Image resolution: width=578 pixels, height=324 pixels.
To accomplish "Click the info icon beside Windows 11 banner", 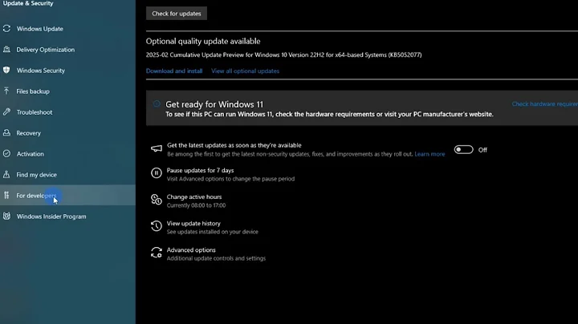I will coord(157,104).
